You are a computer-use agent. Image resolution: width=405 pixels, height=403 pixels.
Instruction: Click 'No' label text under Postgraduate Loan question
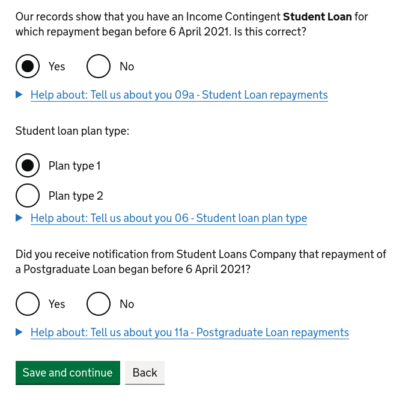pyautogui.click(x=127, y=304)
